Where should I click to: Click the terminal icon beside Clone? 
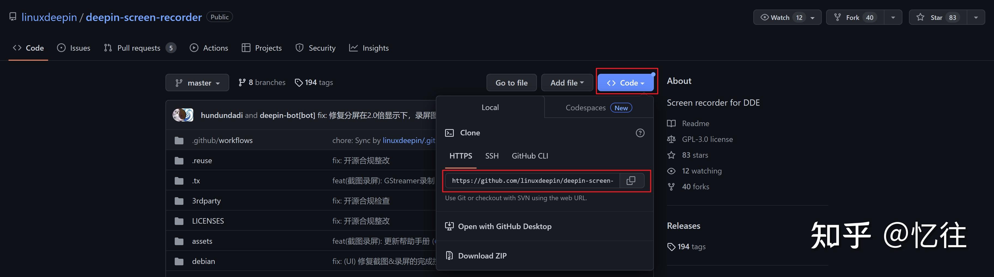point(449,133)
